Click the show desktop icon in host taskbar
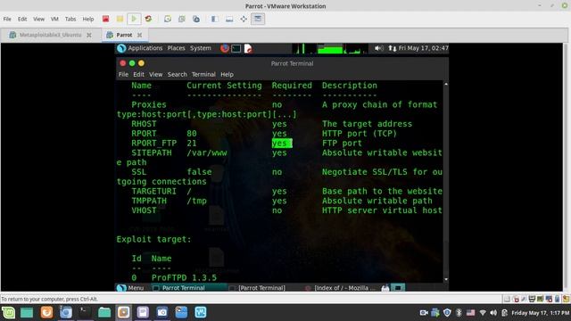The height and width of the screenshot is (321, 571). pos(27,312)
